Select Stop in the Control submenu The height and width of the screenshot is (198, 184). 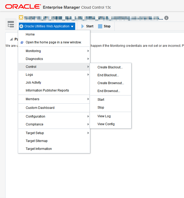[x=111, y=108]
